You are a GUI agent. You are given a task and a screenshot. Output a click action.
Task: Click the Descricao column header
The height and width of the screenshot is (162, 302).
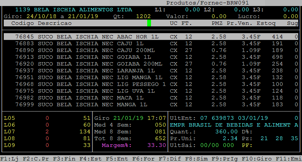pos(55,23)
